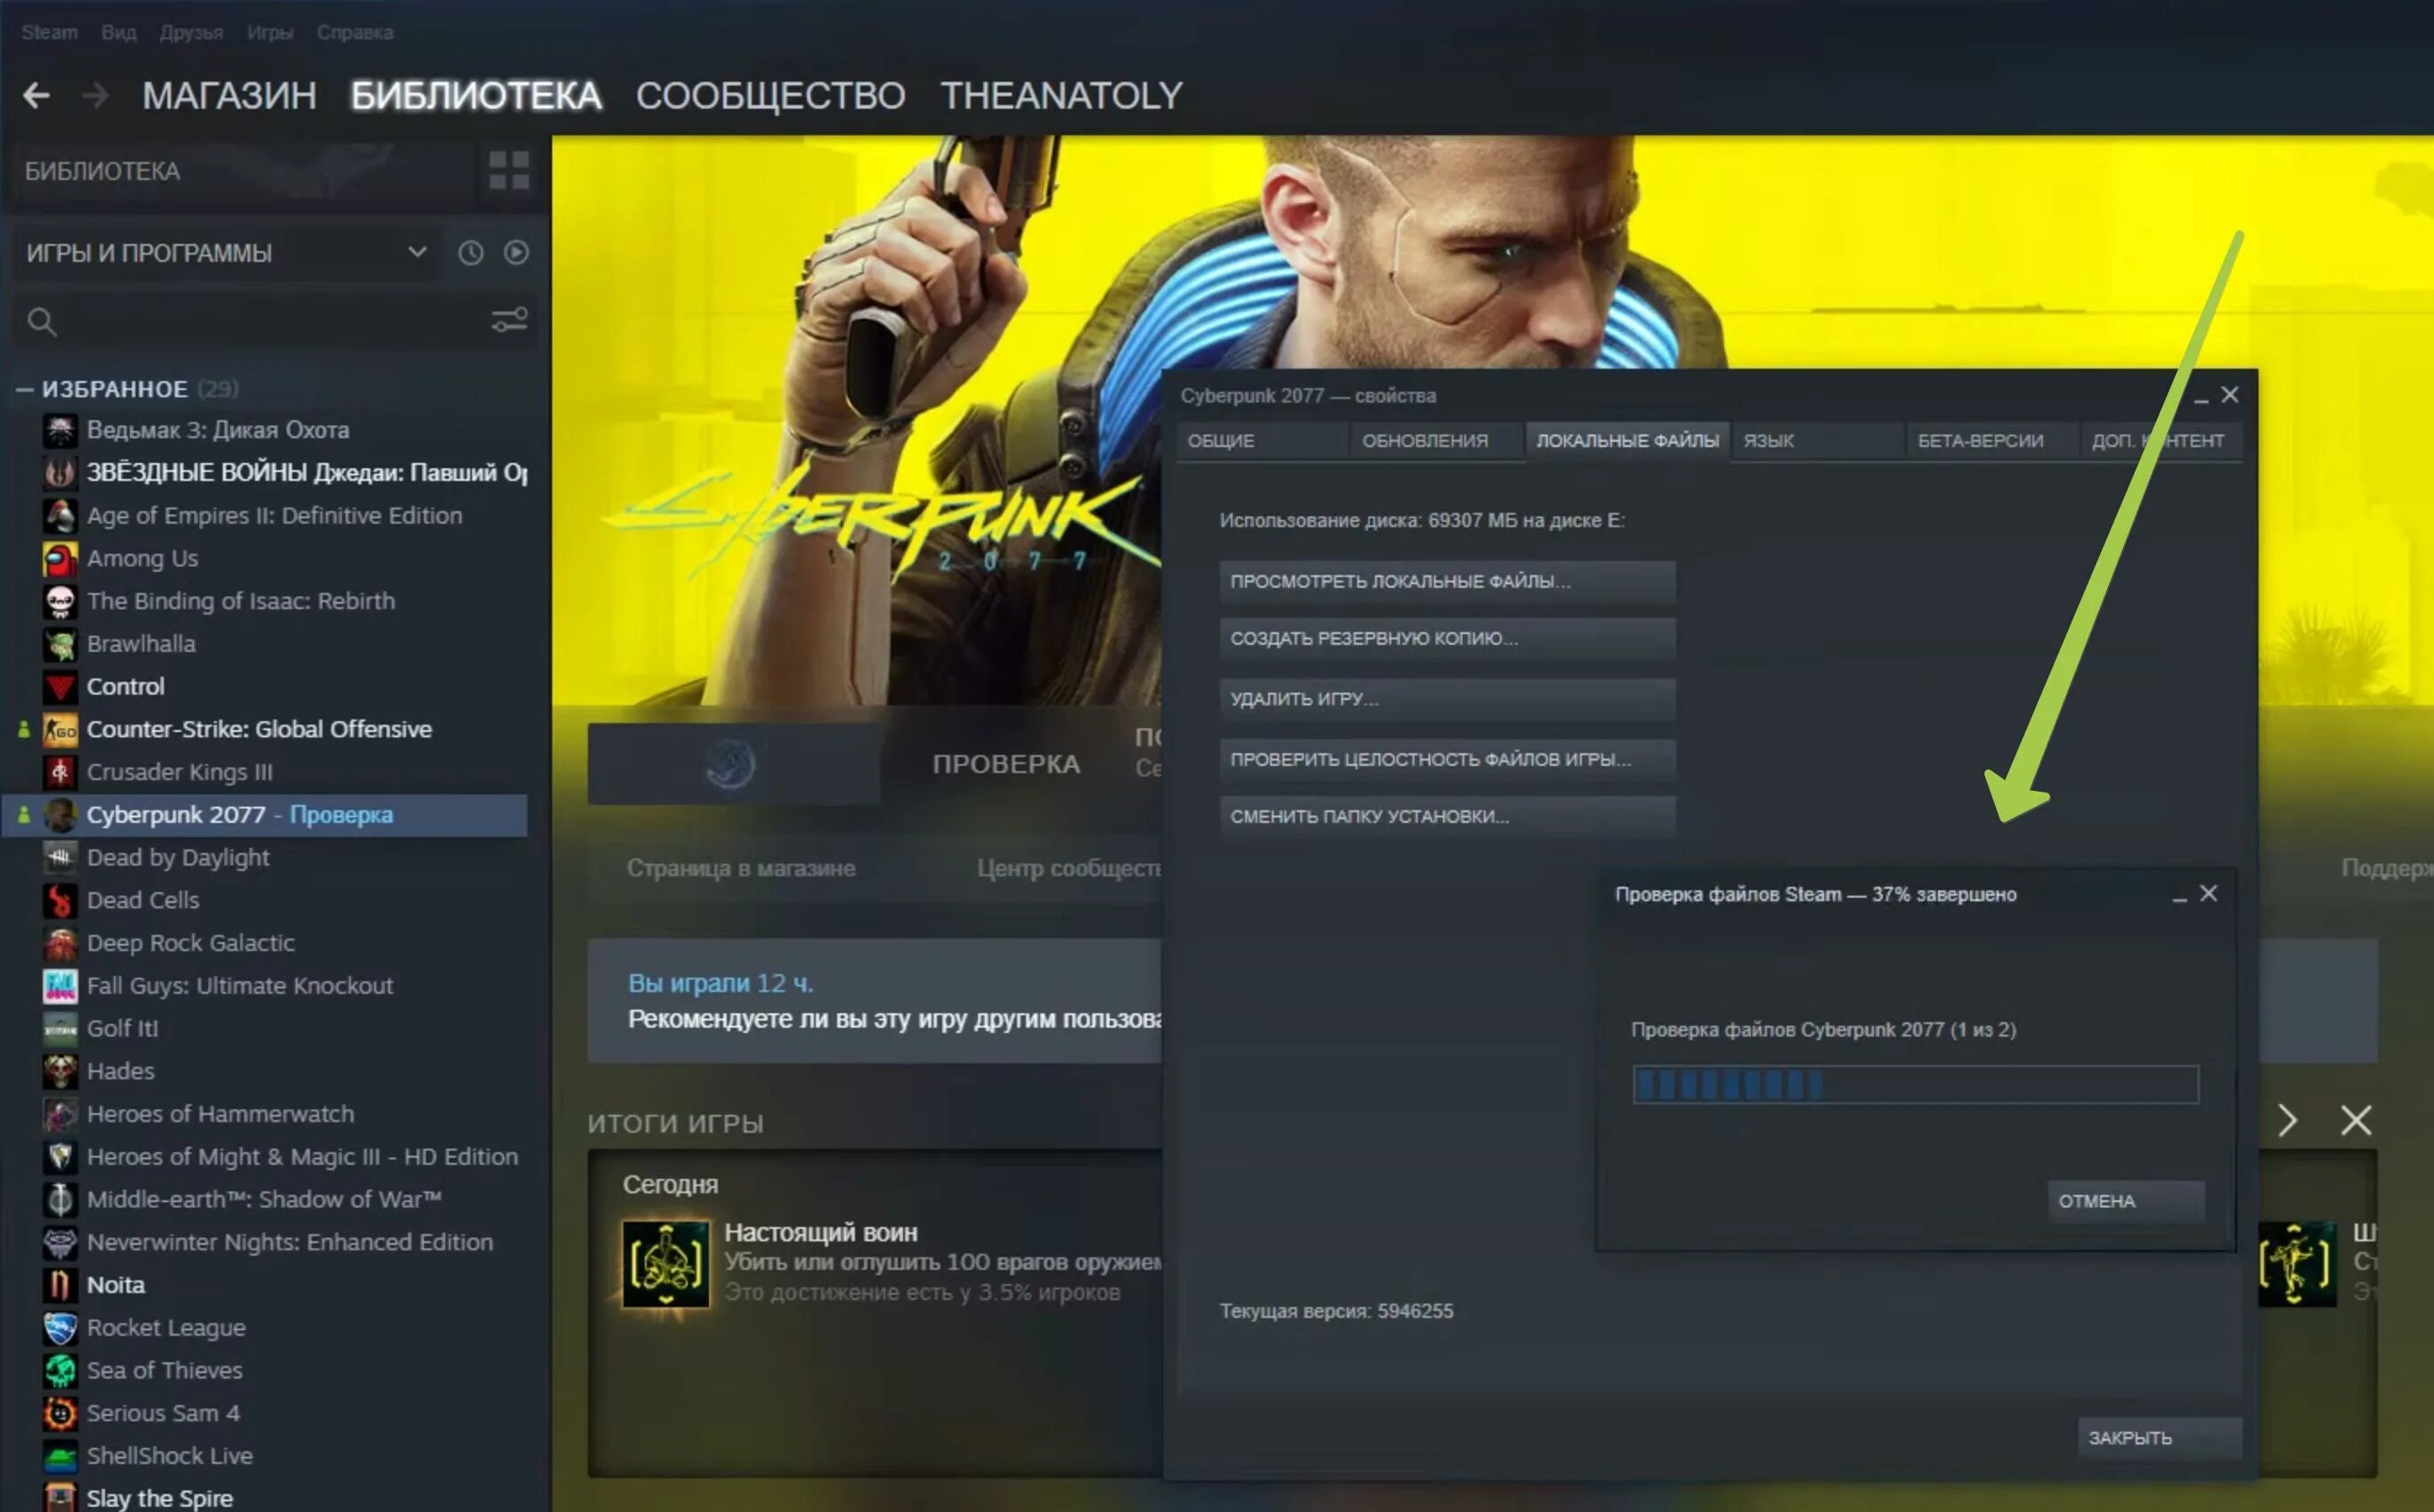The width and height of the screenshot is (2434, 1512).
Task: Go to МАГАЗИН section
Action: pyautogui.click(x=229, y=96)
